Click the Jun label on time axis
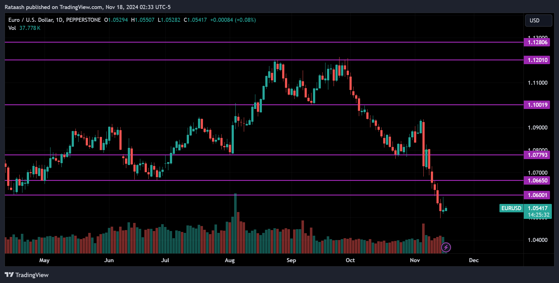The width and height of the screenshot is (559, 283). (109, 260)
